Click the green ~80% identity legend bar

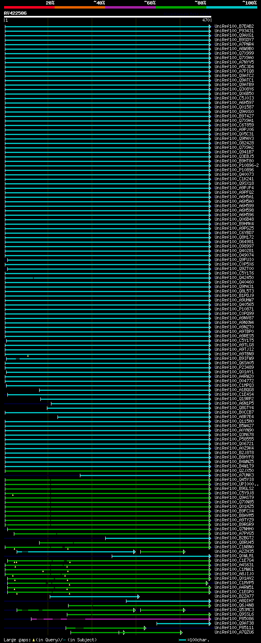pyautogui.click(x=181, y=7)
